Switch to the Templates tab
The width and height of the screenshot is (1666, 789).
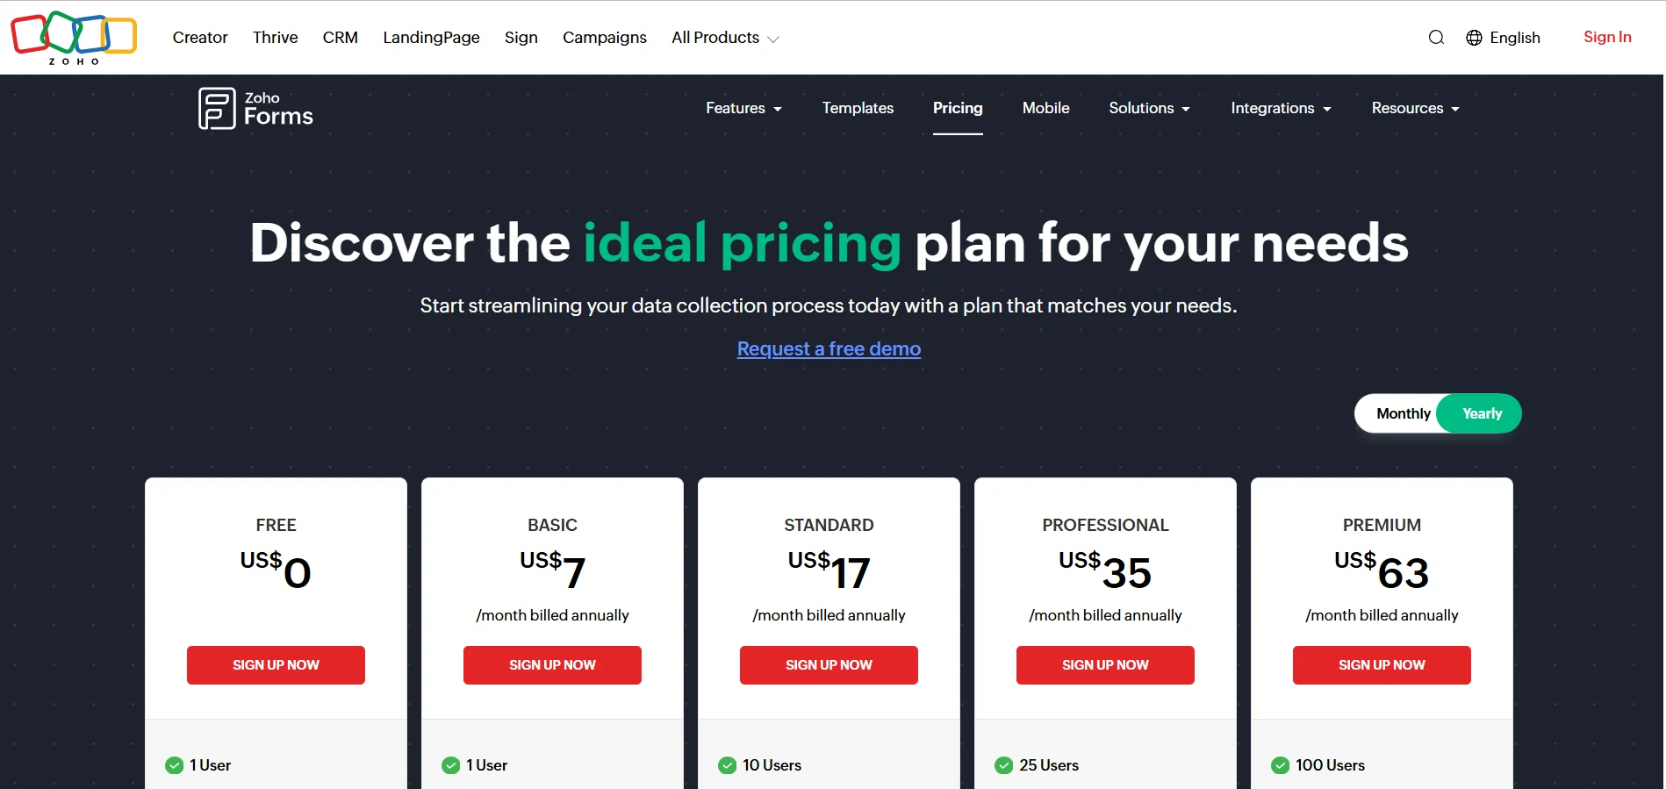click(x=858, y=108)
